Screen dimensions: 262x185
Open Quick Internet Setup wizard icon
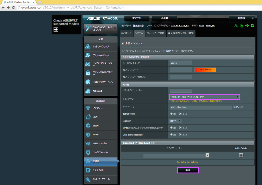click(88, 28)
